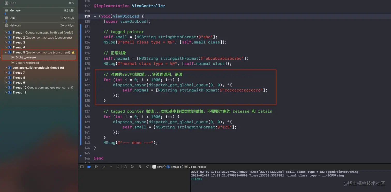Click the Memory chip icon
Viewport: 391px width, 192px height.
click(x=7, y=11)
